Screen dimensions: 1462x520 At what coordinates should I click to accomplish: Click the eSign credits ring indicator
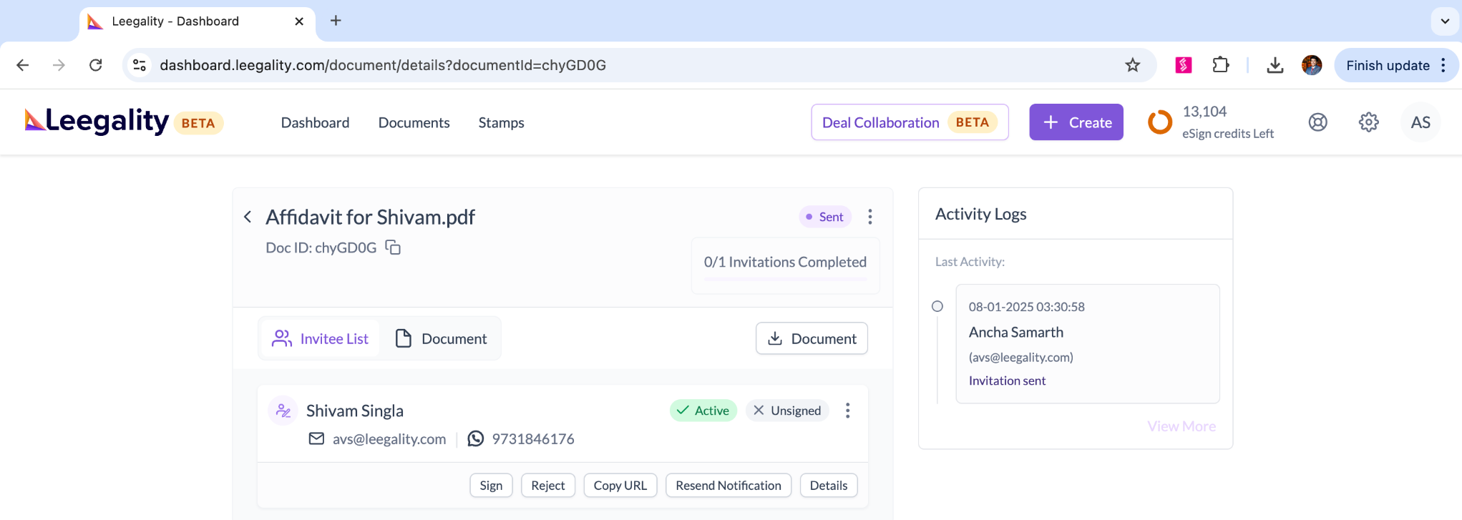tap(1160, 122)
